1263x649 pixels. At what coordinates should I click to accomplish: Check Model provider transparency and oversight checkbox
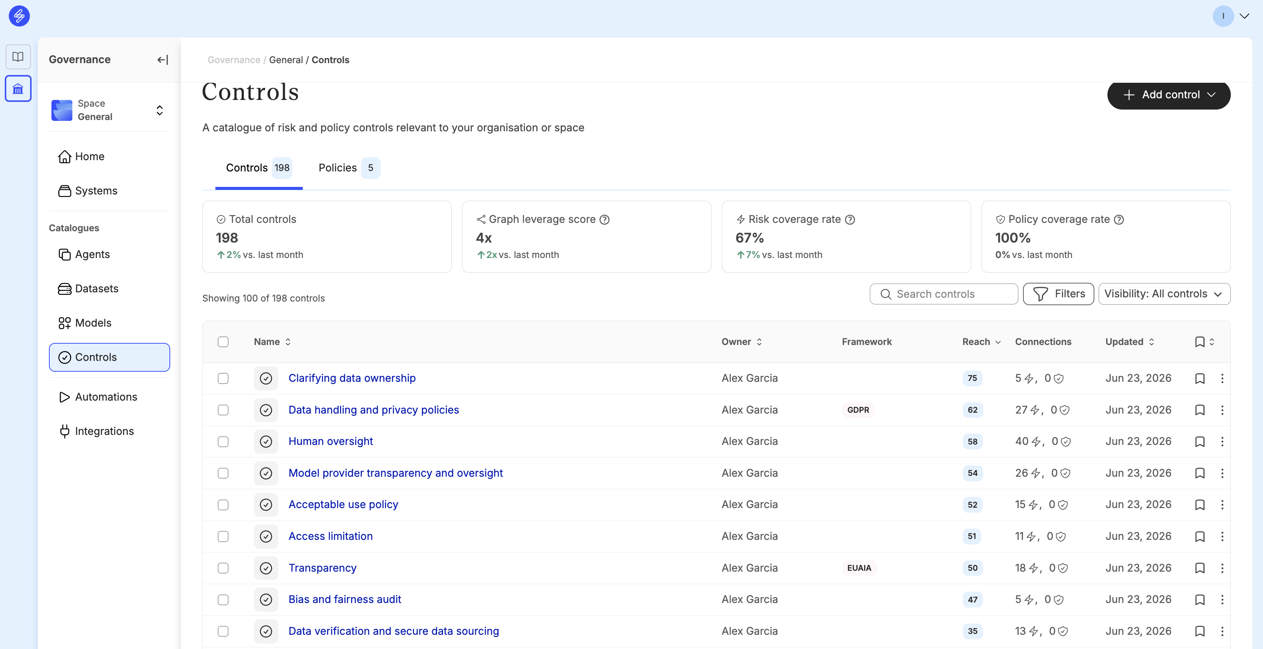tap(223, 473)
